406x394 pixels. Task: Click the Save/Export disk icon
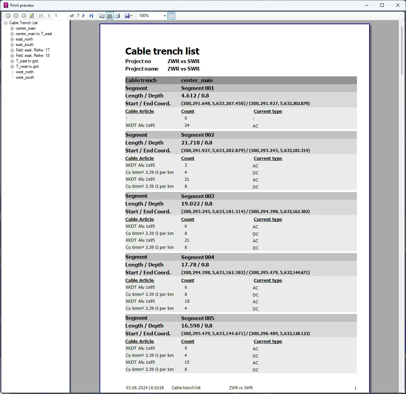pos(127,16)
